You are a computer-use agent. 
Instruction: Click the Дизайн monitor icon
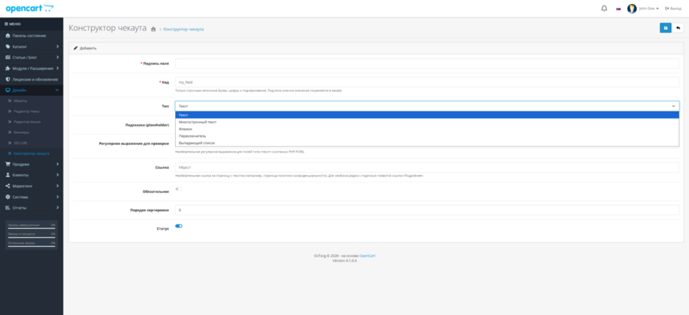pyautogui.click(x=8, y=90)
